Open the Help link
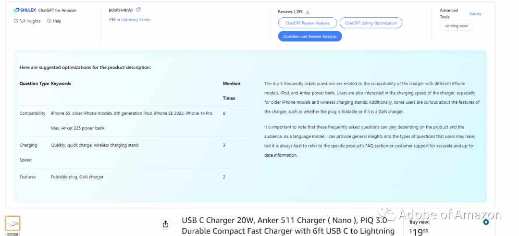Viewport: 519px width, 236px height. pos(54,21)
